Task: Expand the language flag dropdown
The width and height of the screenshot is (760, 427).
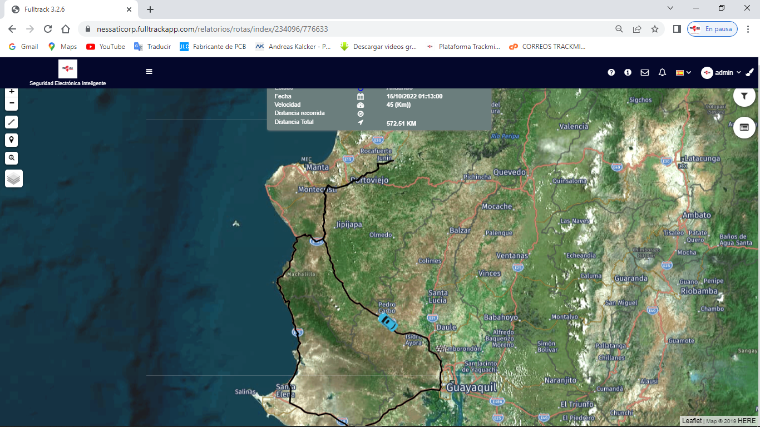Action: 683,72
